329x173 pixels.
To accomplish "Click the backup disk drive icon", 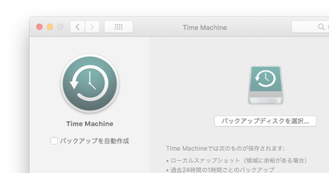I will [x=265, y=85].
